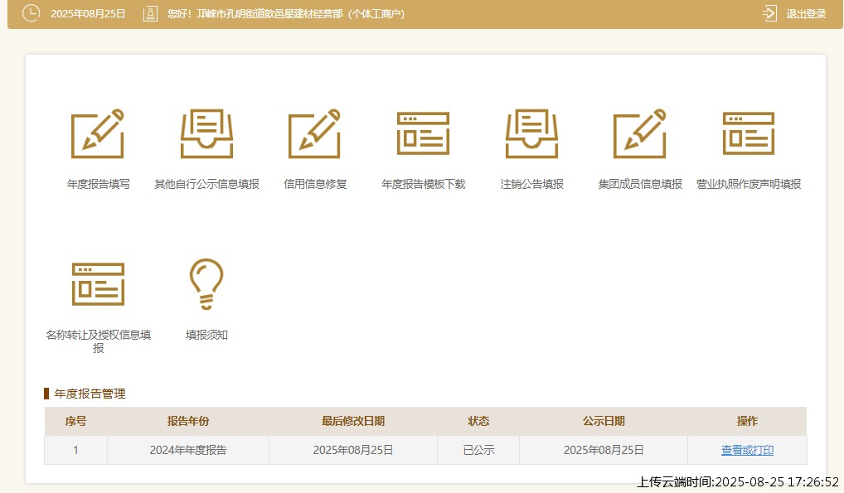Screen dimensions: 844x493
Task: Click the 年度报告管理 section heading
Action: click(90, 394)
